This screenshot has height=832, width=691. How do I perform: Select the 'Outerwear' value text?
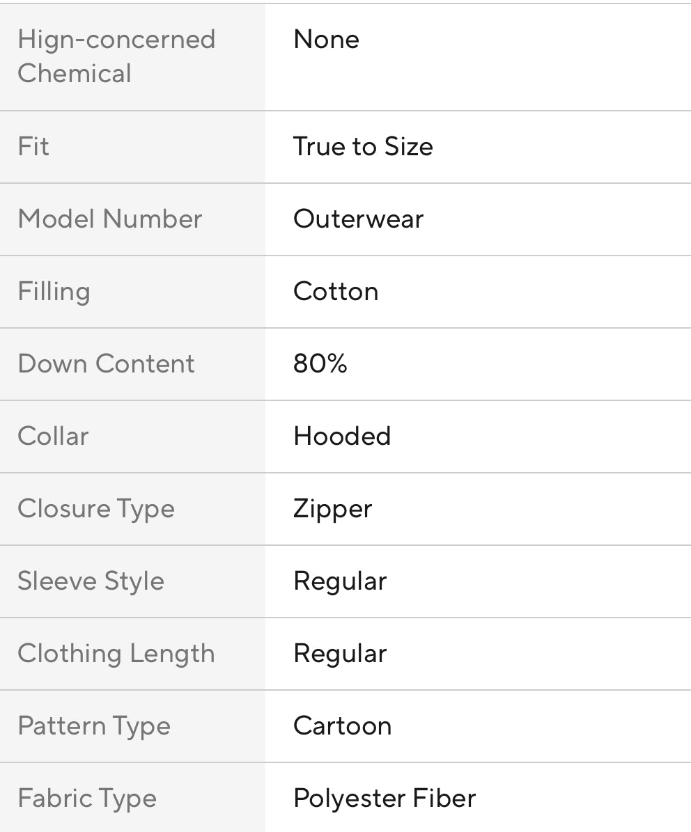(x=358, y=219)
